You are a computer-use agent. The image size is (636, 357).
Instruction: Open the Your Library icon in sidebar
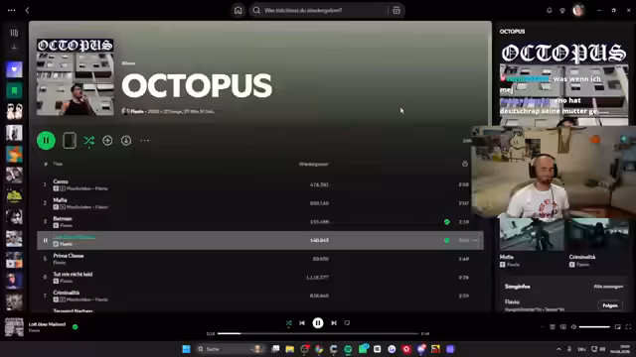tap(14, 33)
